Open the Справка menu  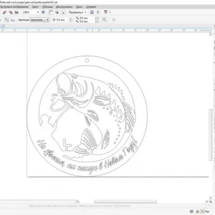click(91, 7)
